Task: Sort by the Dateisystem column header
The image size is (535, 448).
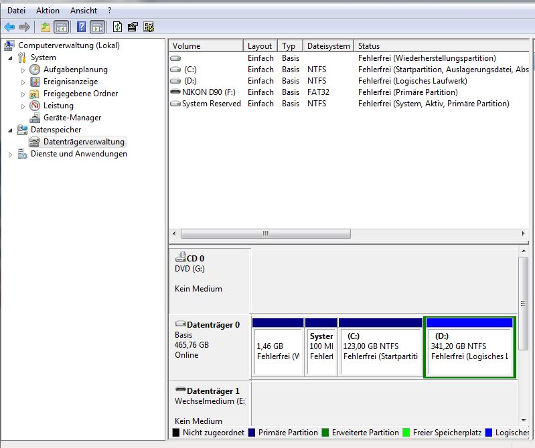Action: tap(328, 46)
